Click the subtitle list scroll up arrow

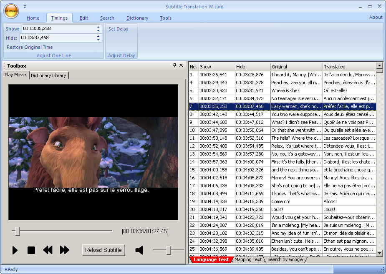coord(379,65)
